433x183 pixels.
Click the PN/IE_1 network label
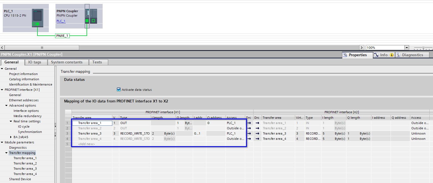coord(62,36)
